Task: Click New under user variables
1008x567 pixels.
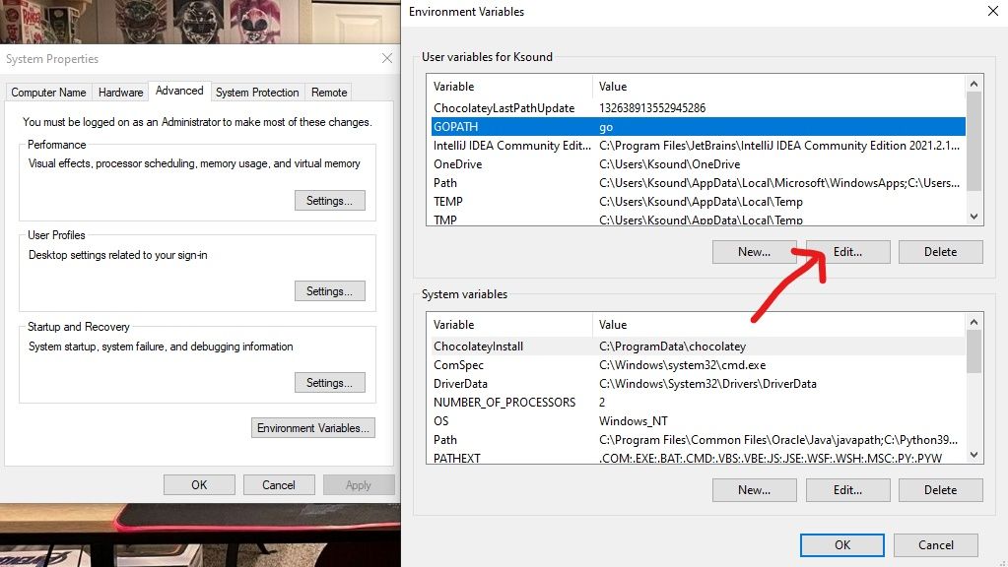Action: pyautogui.click(x=754, y=252)
